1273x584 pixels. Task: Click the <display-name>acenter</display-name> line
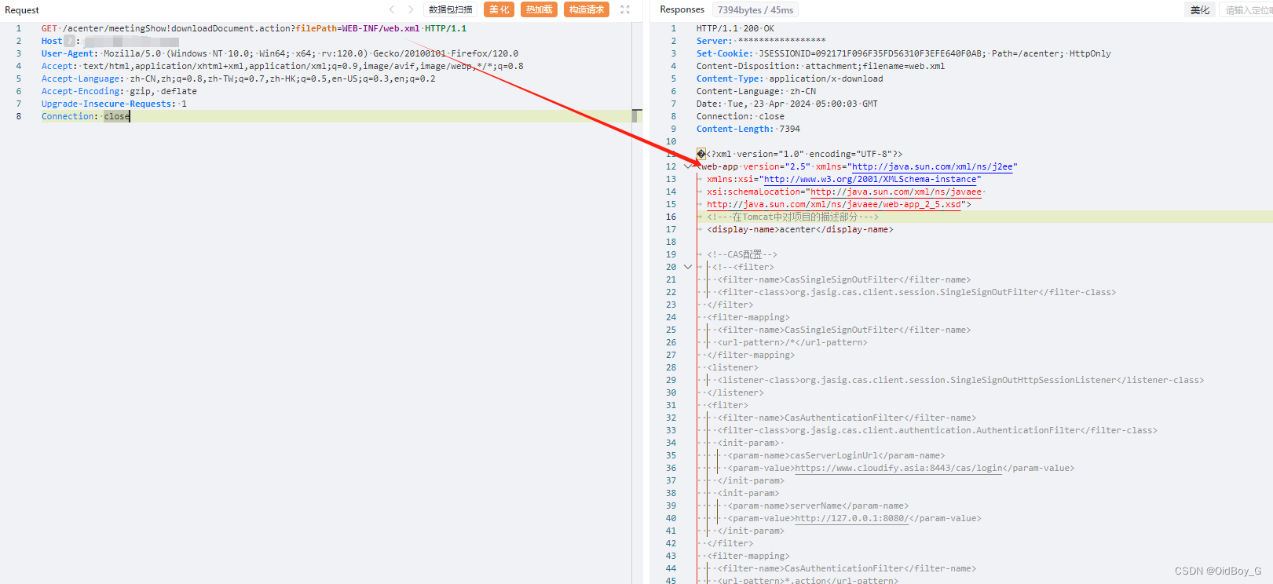(799, 229)
